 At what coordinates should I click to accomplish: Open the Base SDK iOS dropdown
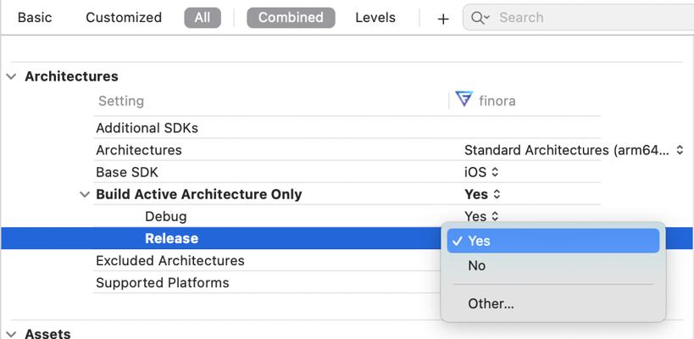tap(482, 172)
